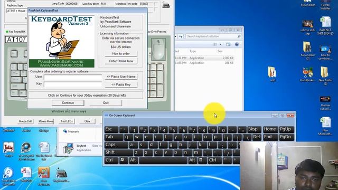Click the Paste Key button
The width and height of the screenshot is (338, 190).
pyautogui.click(x=121, y=84)
